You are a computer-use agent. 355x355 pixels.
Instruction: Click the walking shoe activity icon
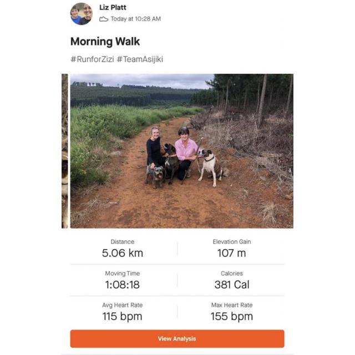pos(103,19)
